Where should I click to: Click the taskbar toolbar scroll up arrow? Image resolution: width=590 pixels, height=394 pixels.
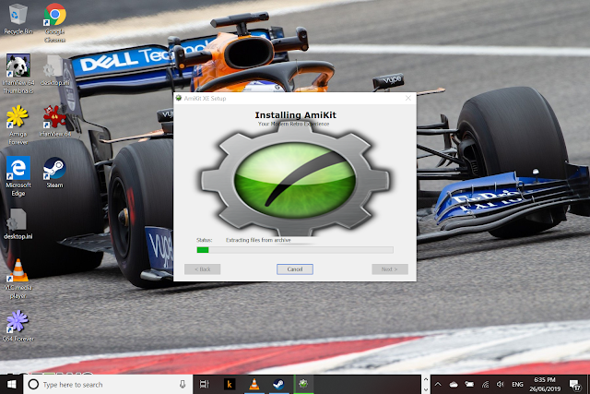click(426, 379)
